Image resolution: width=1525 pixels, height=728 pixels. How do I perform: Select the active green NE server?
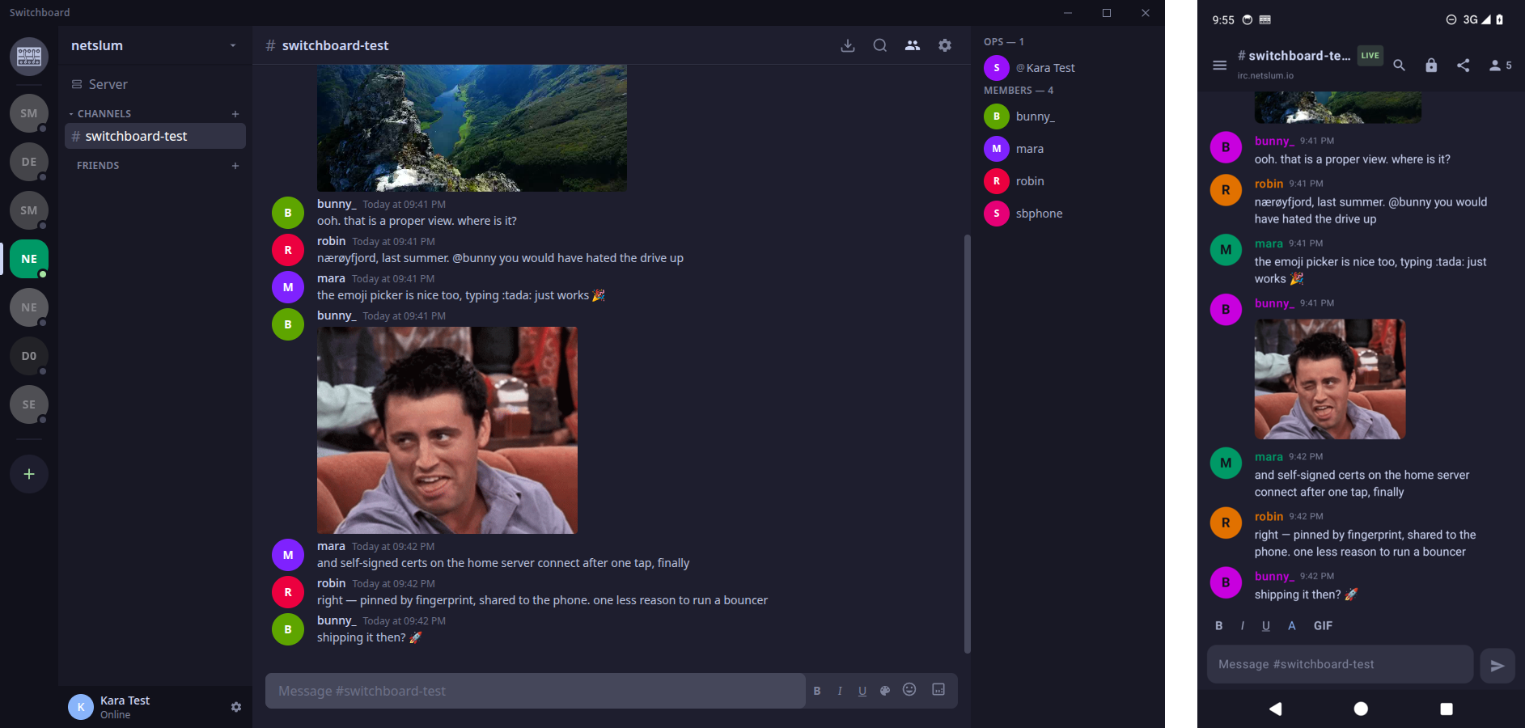coord(29,259)
